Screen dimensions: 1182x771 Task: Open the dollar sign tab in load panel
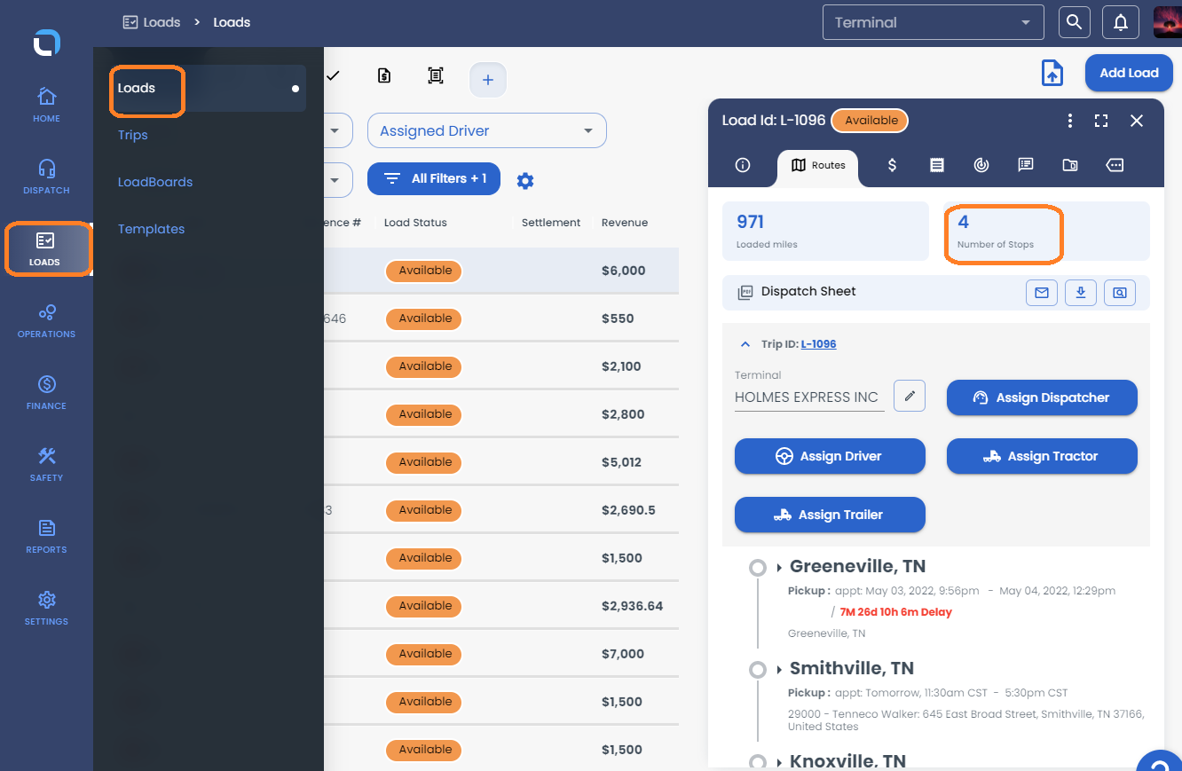click(893, 165)
